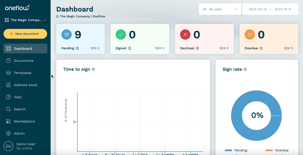Click the info icon next to Overdue

pyautogui.click(x=261, y=48)
